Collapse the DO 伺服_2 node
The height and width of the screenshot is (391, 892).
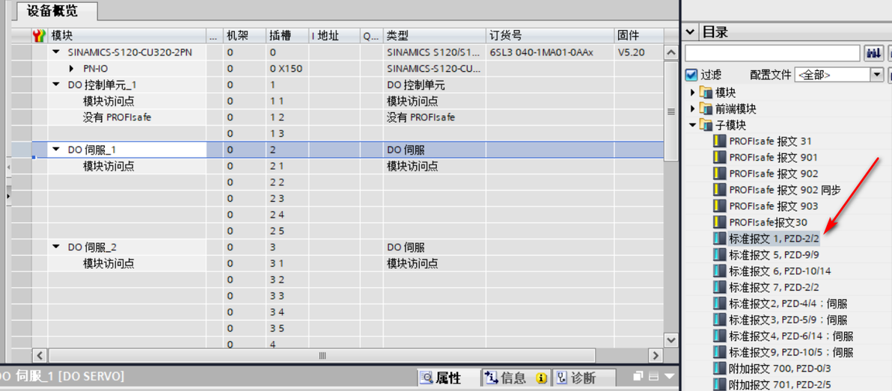[55, 247]
